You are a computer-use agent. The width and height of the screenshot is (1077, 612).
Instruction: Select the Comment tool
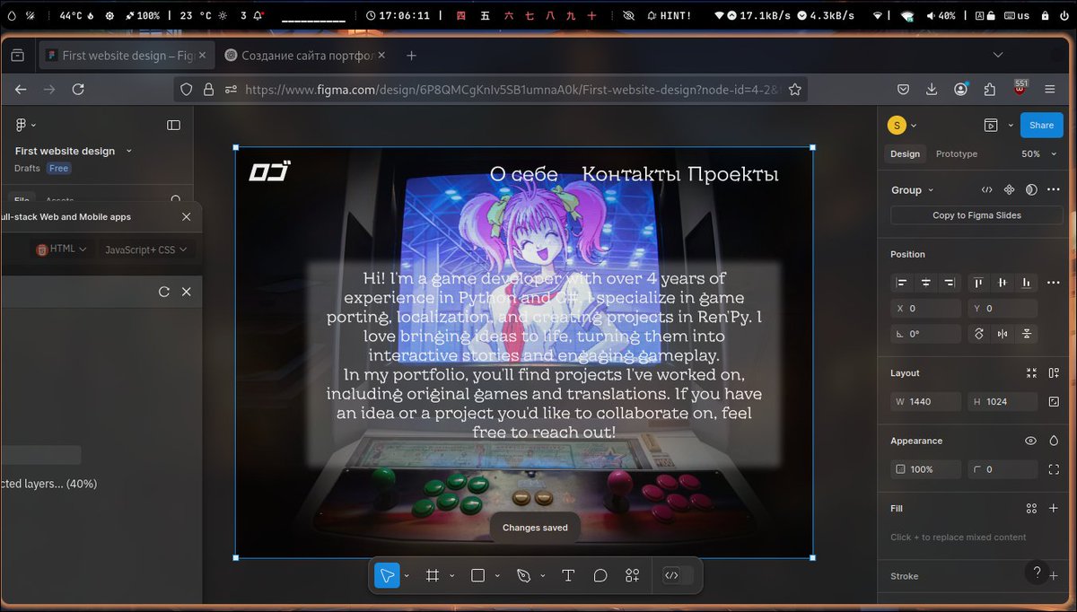pos(600,575)
